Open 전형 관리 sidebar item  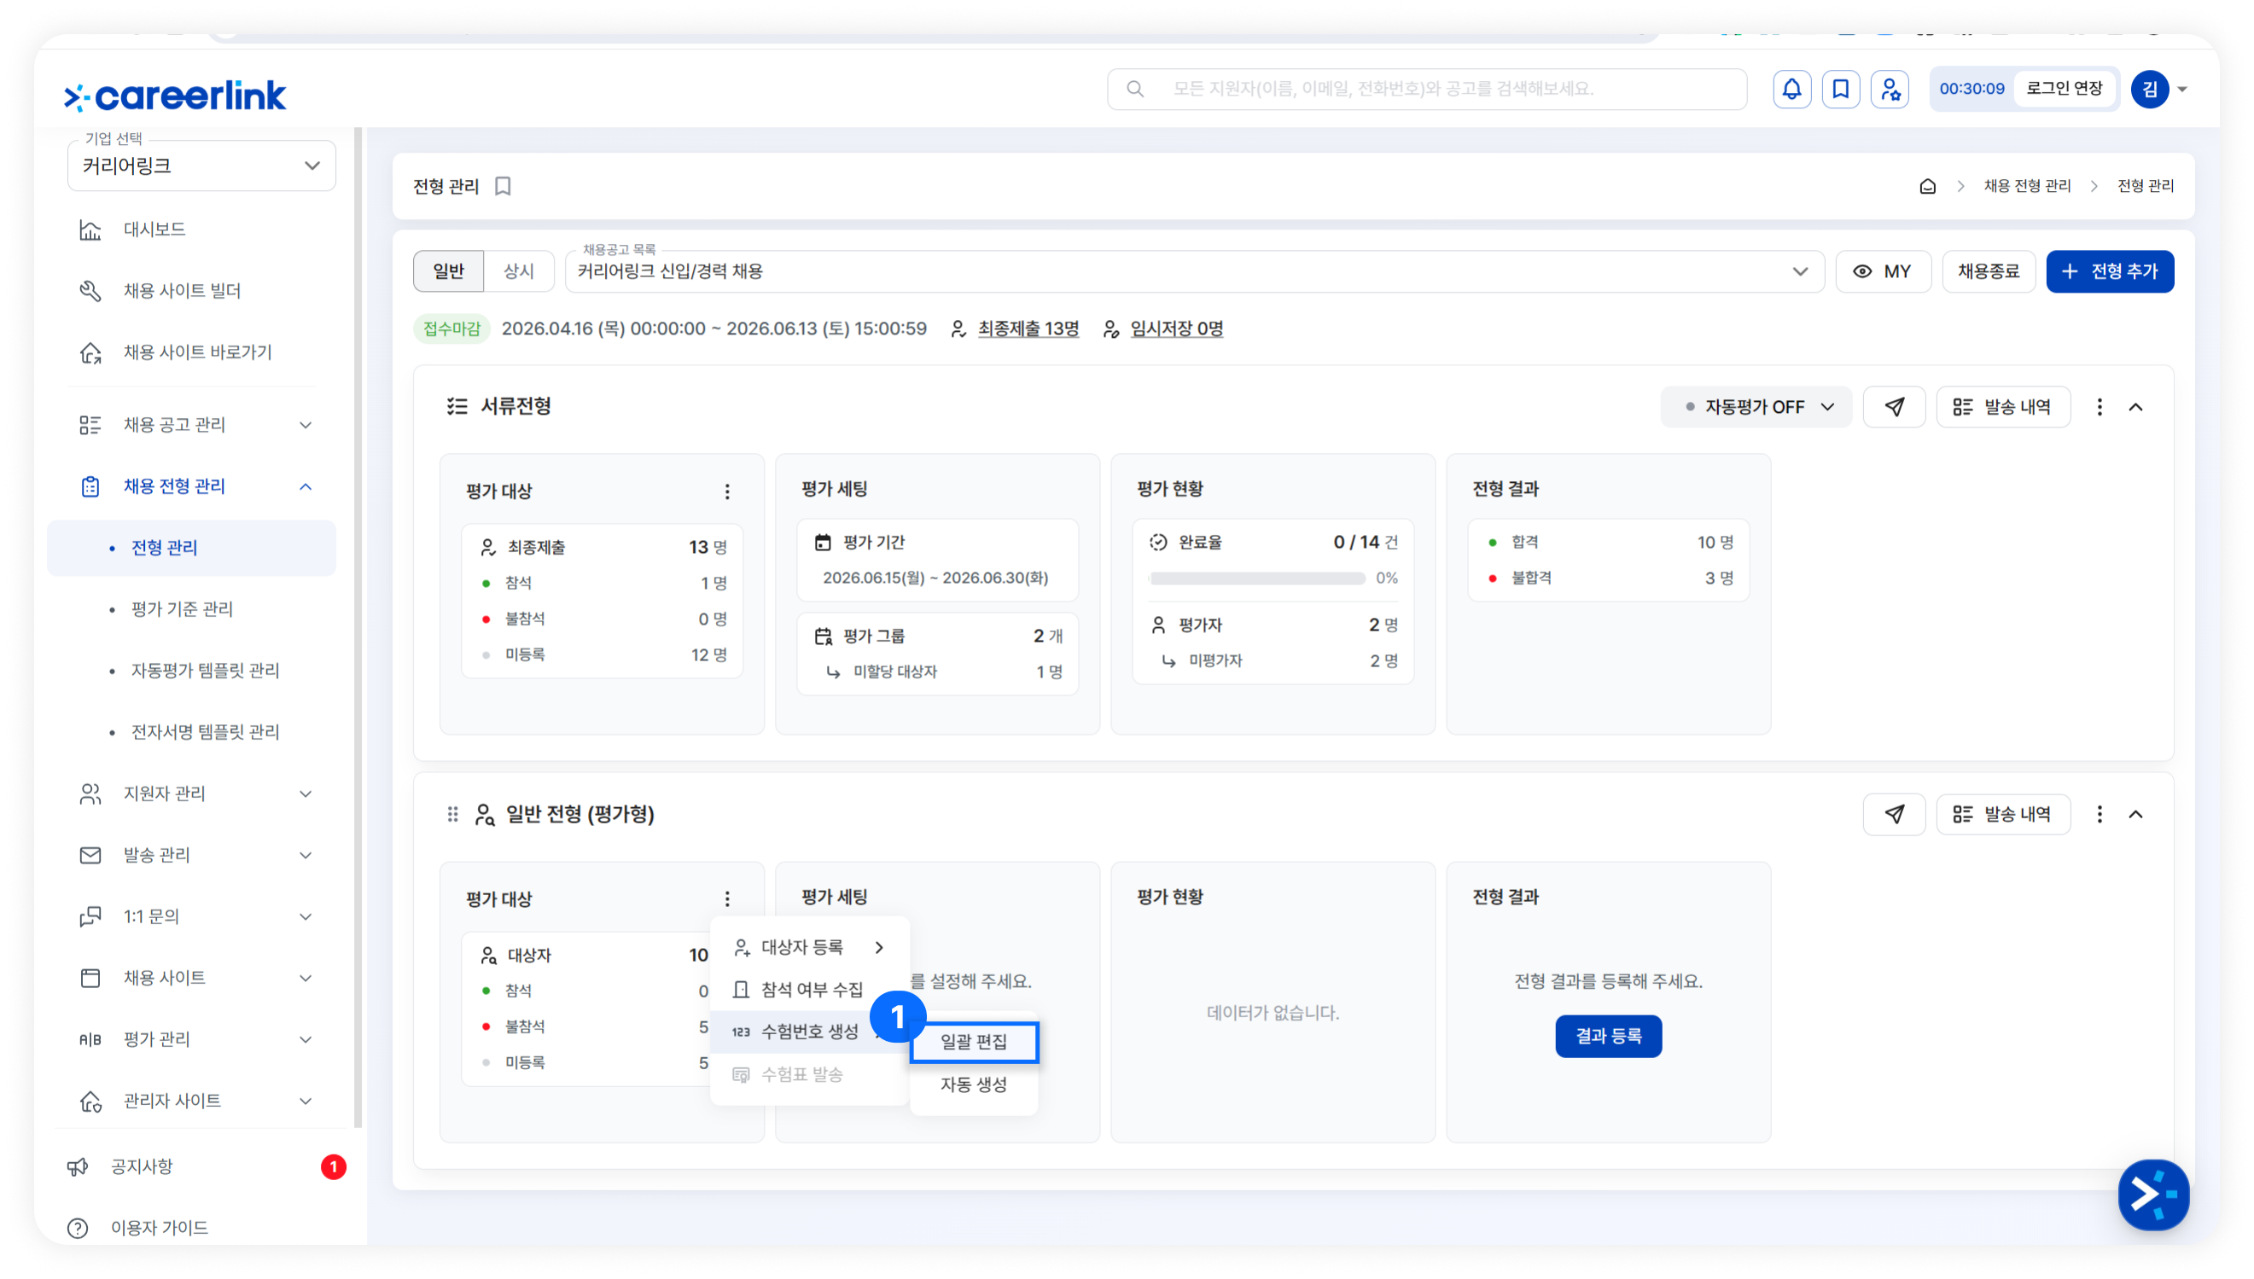pyautogui.click(x=191, y=548)
